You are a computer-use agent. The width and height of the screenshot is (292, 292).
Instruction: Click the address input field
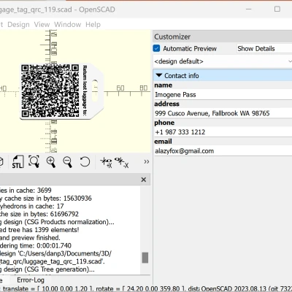pyautogui.click(x=223, y=113)
